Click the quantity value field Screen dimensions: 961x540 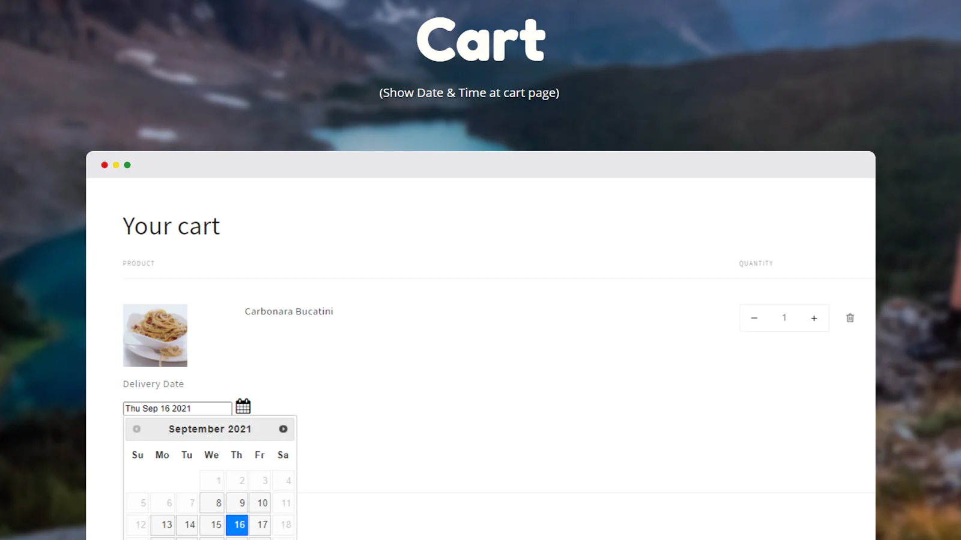(784, 317)
